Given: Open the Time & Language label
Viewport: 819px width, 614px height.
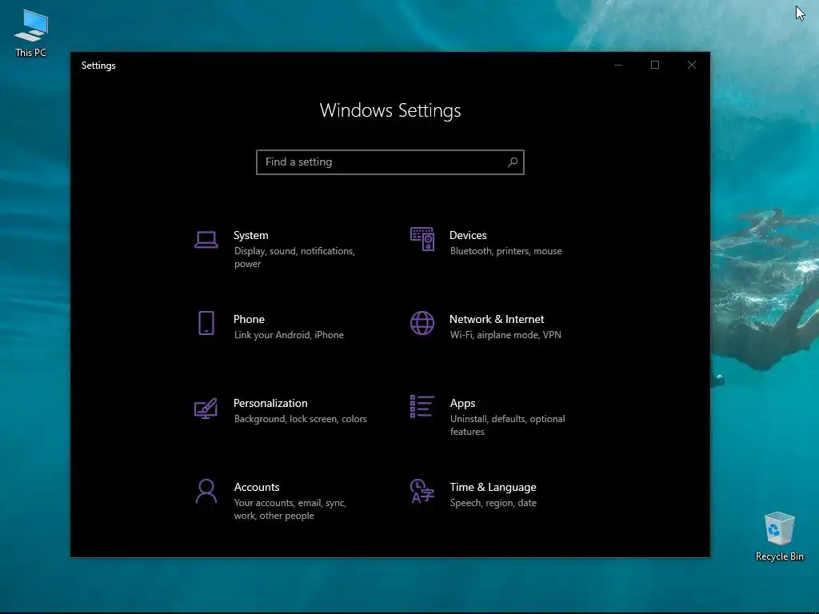Looking at the screenshot, I should (493, 487).
